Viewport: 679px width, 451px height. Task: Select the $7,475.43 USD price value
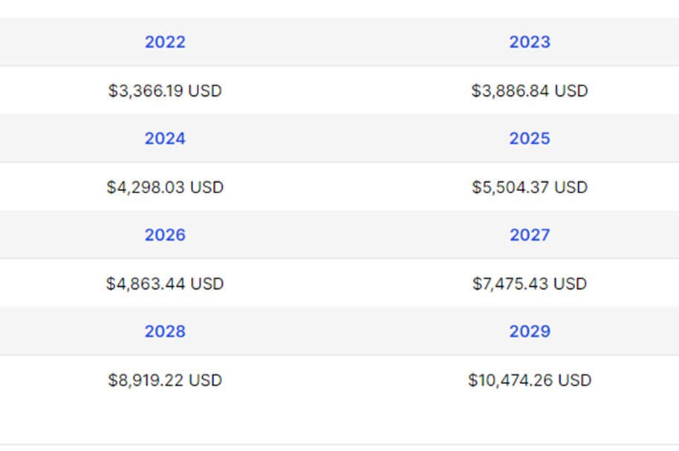[530, 284]
